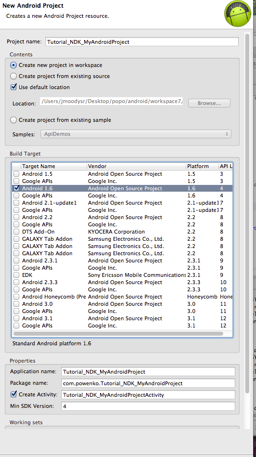Click the Package name field

(148, 383)
